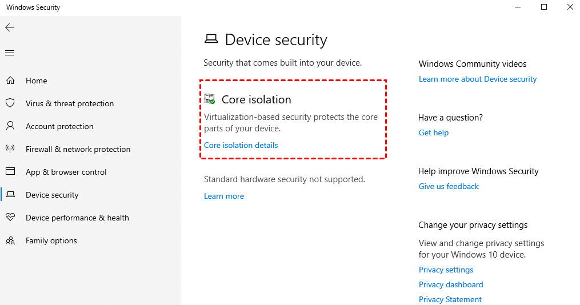This screenshot has width=580, height=305.
Task: Select Device security in the sidebar
Action: tap(52, 195)
